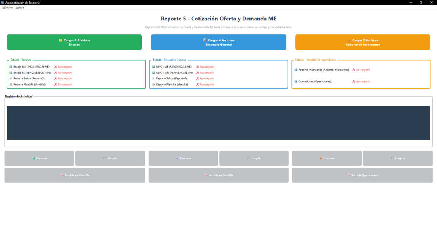Select the Reporte Salida (Reporte5) icon in Encajes
The image size is (437, 245).
tap(11, 78)
